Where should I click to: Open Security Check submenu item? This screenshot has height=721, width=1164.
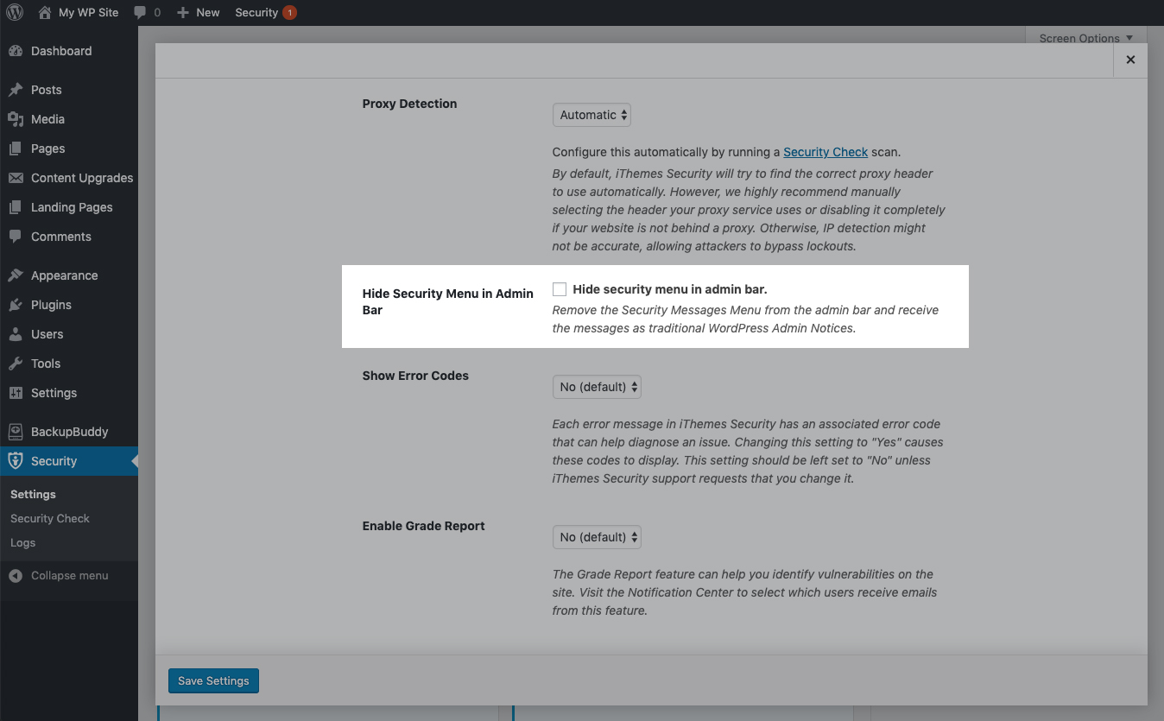(x=50, y=518)
